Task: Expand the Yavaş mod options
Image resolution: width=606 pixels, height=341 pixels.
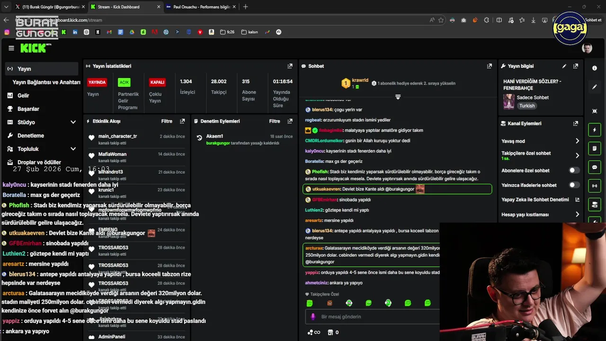Action: point(577,141)
